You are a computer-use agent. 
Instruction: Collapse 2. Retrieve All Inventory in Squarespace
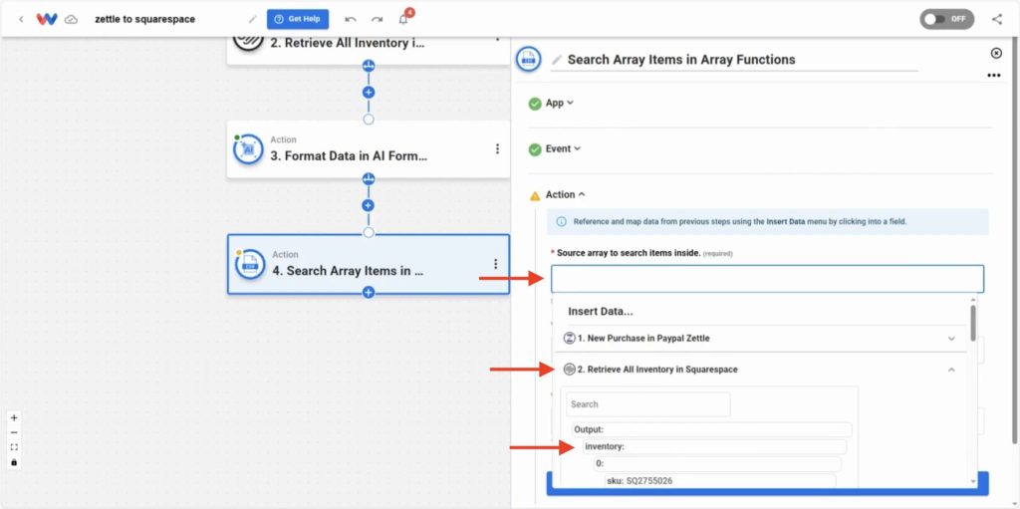pyautogui.click(x=760, y=370)
